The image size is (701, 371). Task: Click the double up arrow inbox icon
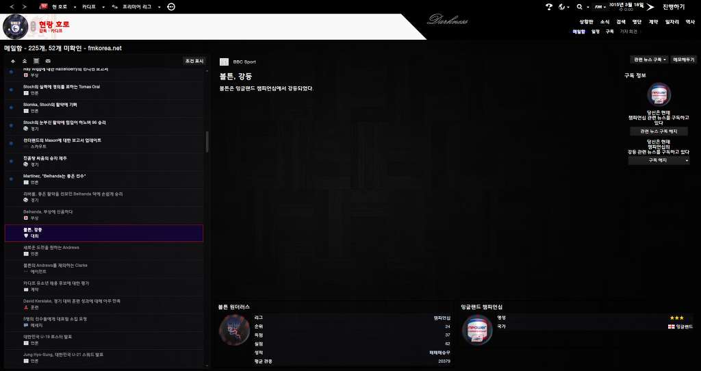click(x=25, y=61)
